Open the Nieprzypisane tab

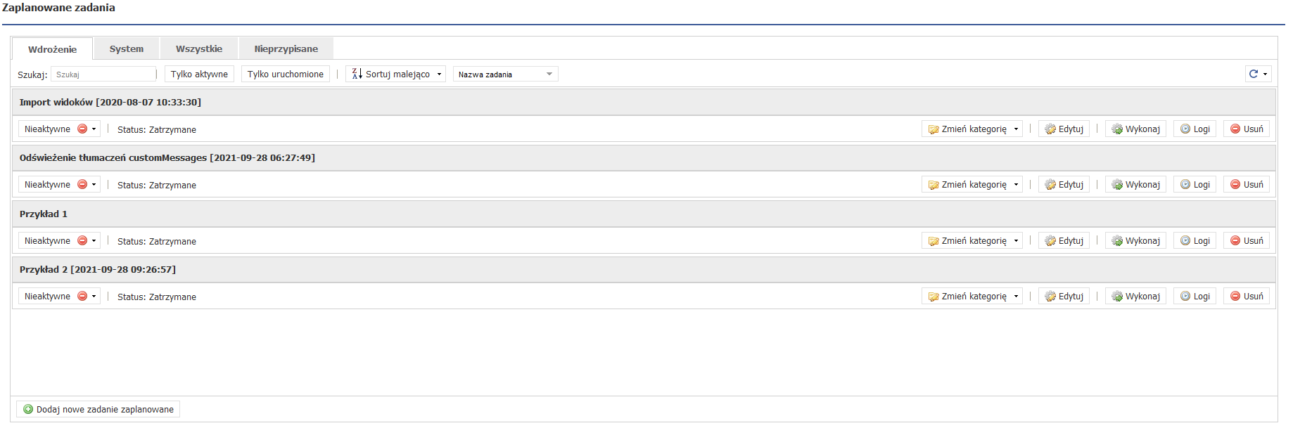pyautogui.click(x=286, y=48)
